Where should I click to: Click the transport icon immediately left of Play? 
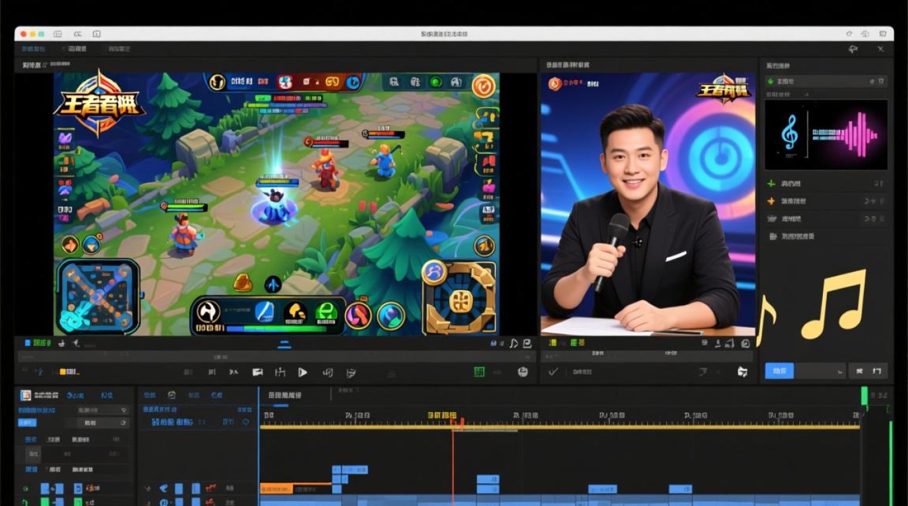(280, 372)
